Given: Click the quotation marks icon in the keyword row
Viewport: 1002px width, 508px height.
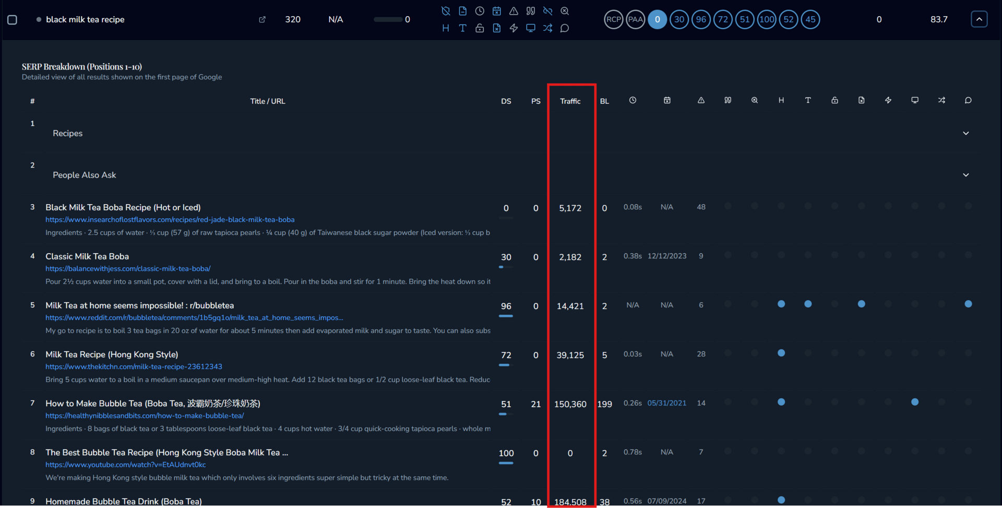Looking at the screenshot, I should click(x=531, y=11).
